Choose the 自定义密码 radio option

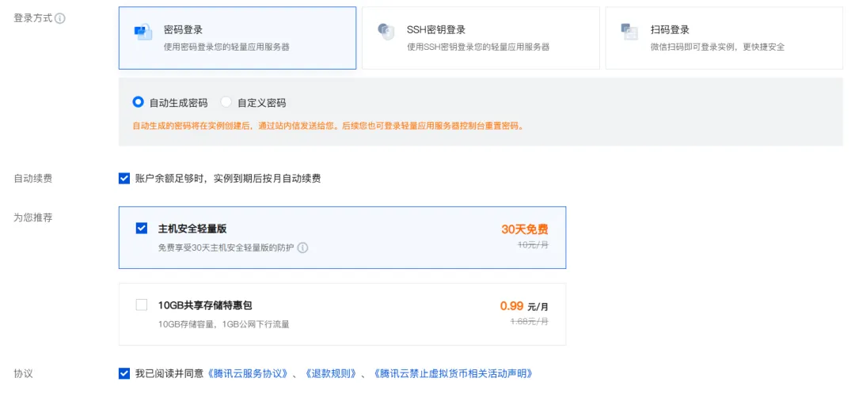tap(226, 102)
